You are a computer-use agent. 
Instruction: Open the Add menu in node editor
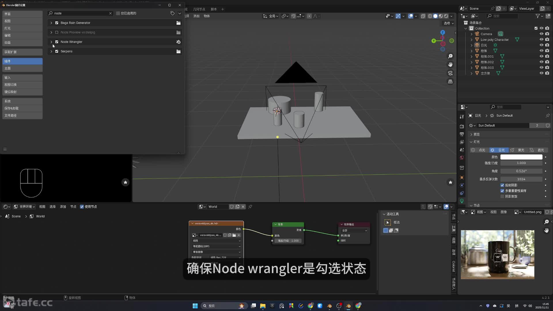click(x=63, y=207)
